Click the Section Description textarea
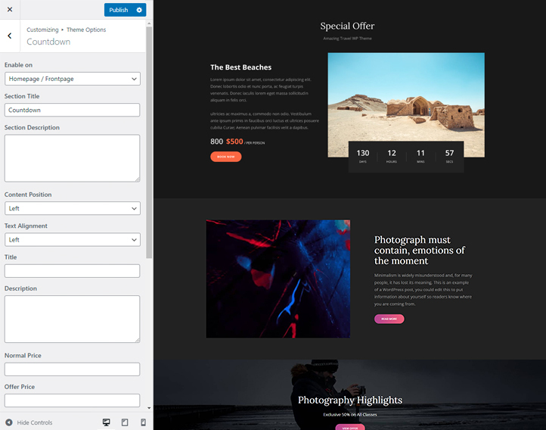Screen dimensions: 546x430 coord(73,158)
